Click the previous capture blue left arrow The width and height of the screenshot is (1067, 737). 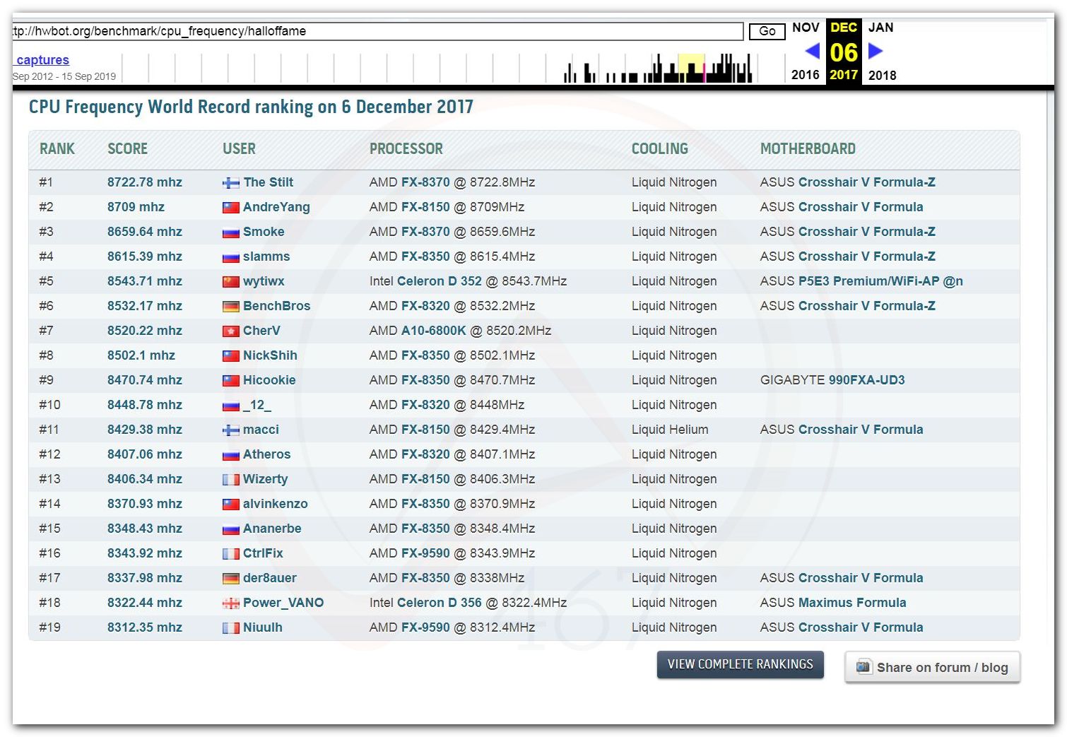coord(812,51)
